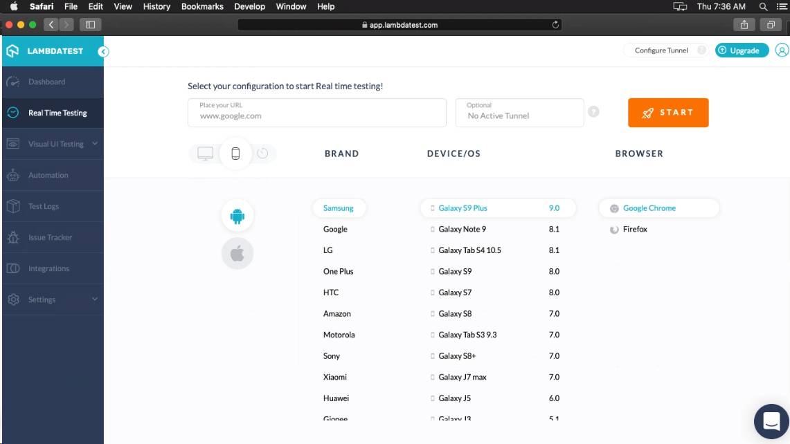Screen dimensions: 790x444
Task: Select One Plus brand
Action: (339, 271)
